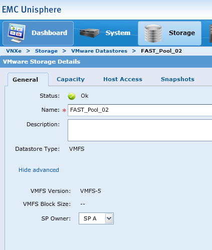Open the Host Access tab
Image resolution: width=212 pixels, height=250 pixels.
pyautogui.click(x=123, y=79)
